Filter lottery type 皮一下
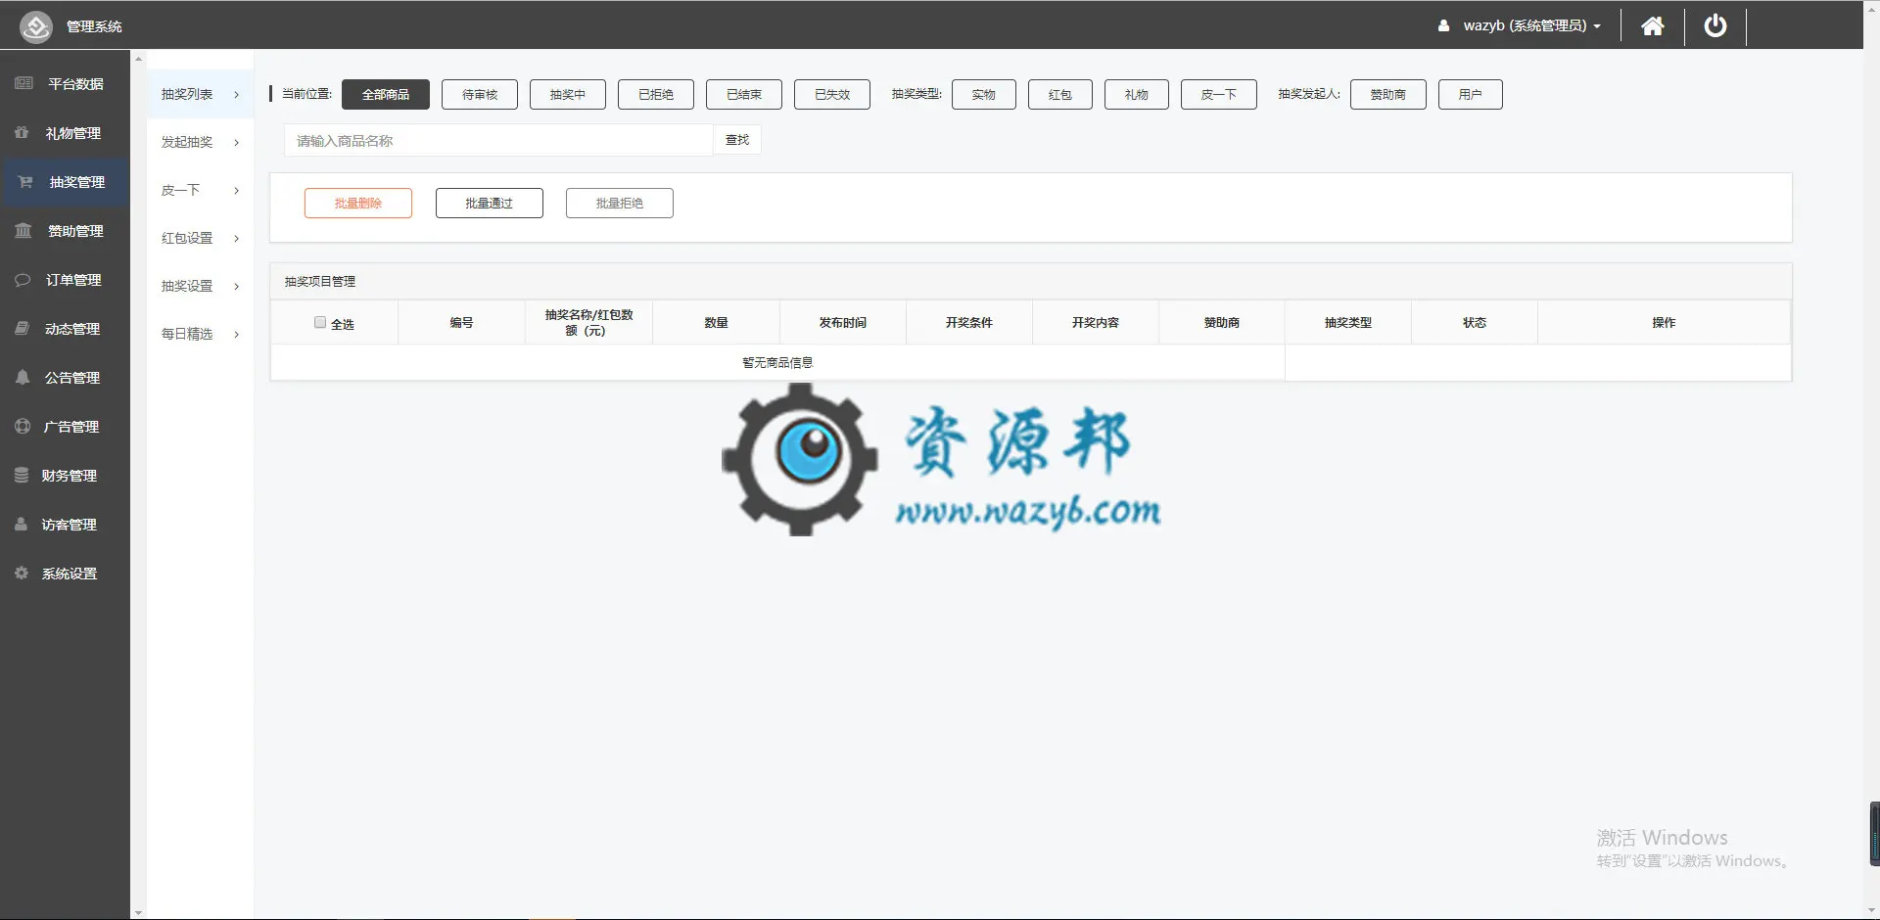The width and height of the screenshot is (1880, 920). click(1219, 94)
